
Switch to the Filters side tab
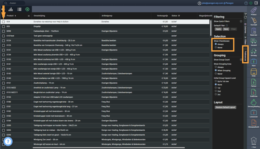point(245,41)
